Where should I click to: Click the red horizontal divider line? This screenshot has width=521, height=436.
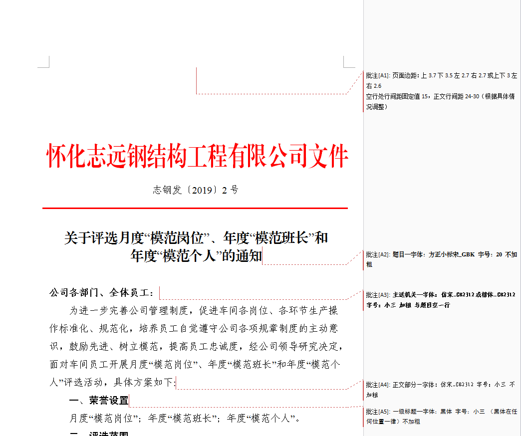click(195, 208)
